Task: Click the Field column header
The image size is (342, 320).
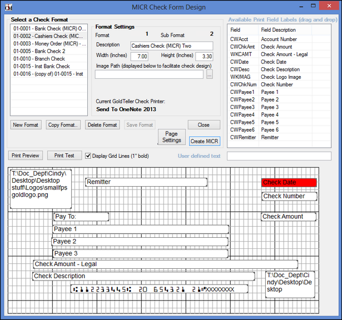Action: (243, 30)
